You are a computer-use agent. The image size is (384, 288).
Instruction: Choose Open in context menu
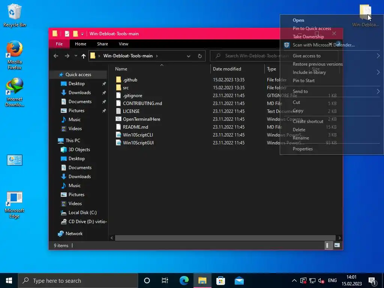331,20
